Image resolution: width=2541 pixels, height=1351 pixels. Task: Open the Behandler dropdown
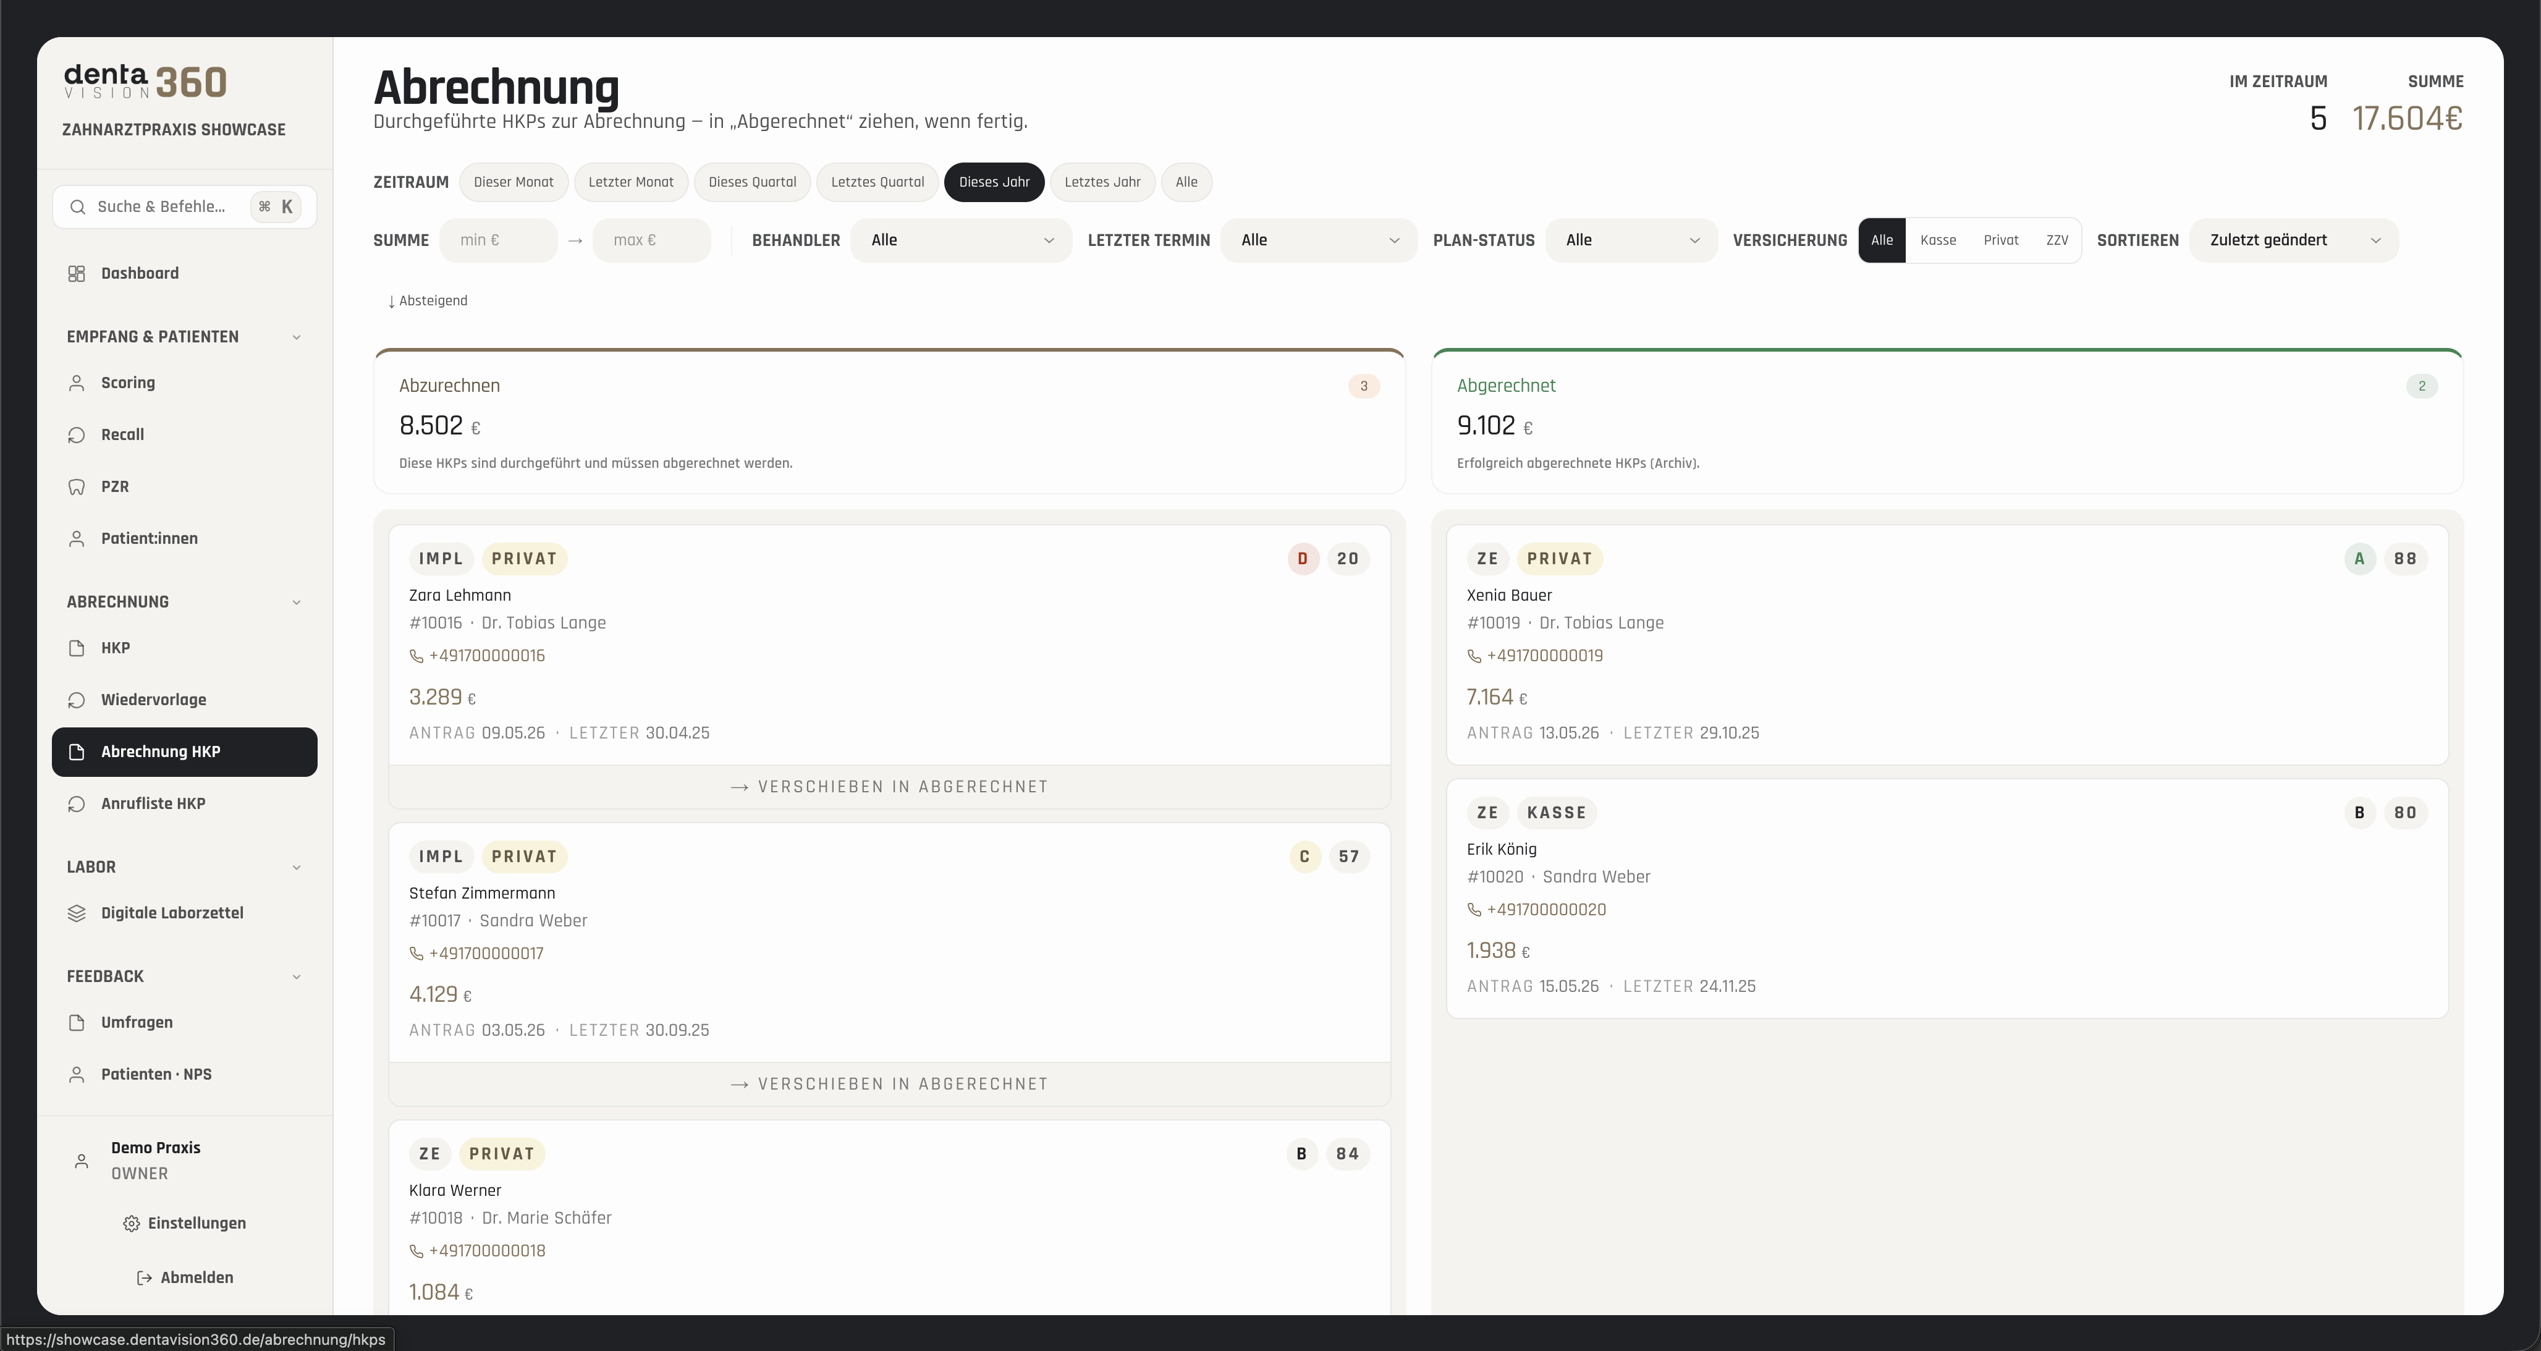(961, 240)
